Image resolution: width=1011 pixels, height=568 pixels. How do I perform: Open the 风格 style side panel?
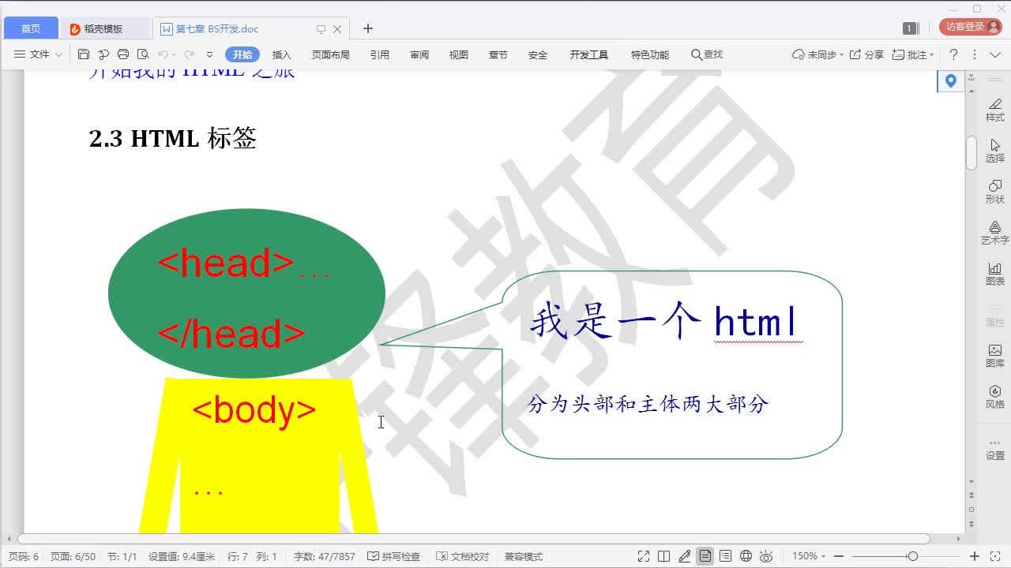point(995,397)
